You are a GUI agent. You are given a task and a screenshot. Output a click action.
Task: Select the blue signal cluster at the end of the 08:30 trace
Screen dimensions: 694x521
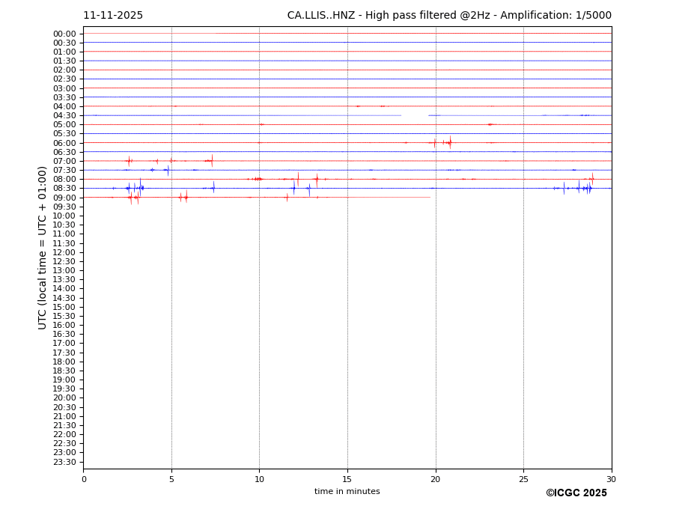(582, 188)
